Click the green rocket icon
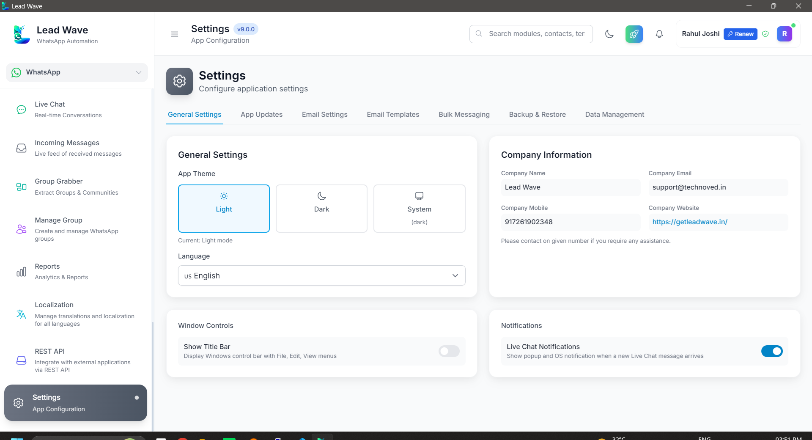Screen dimensions: 812x440 click(634, 34)
